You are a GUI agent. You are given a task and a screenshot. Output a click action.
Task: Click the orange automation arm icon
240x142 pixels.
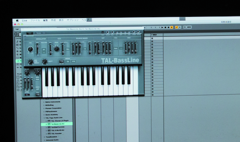pos(177,27)
